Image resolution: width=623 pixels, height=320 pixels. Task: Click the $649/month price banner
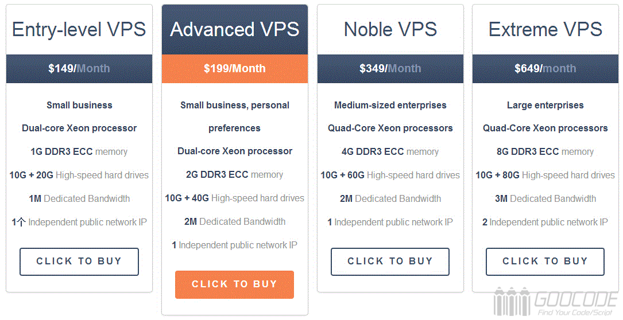pos(545,69)
